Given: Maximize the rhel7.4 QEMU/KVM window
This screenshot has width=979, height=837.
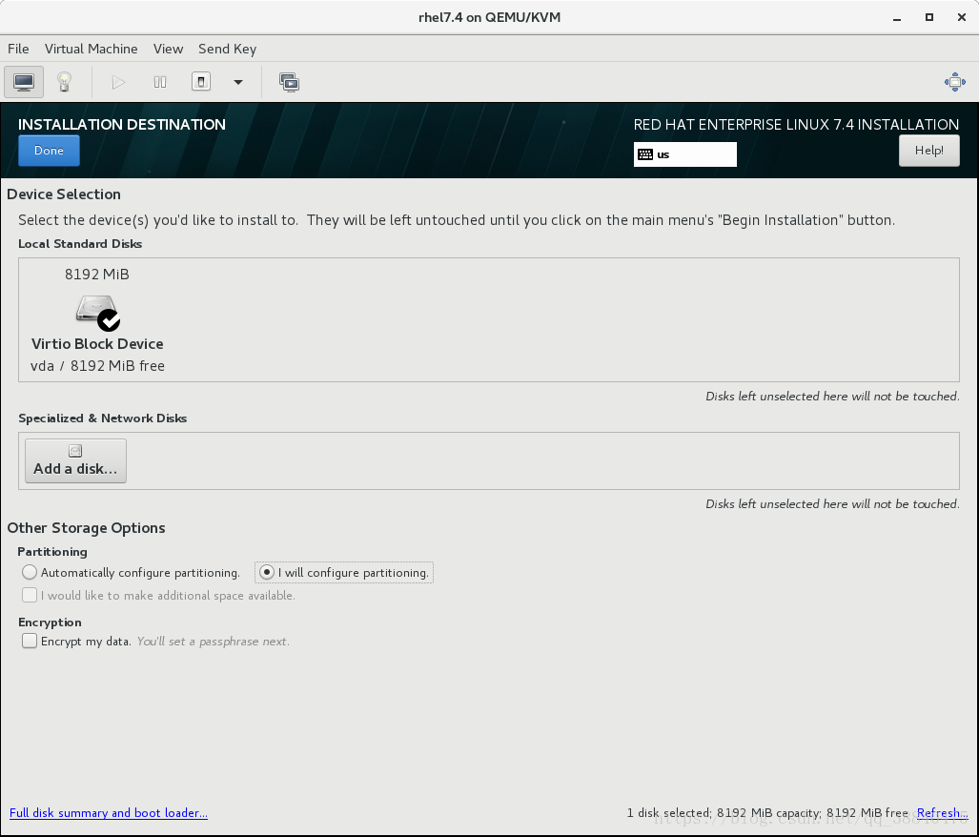Looking at the screenshot, I should (x=929, y=17).
